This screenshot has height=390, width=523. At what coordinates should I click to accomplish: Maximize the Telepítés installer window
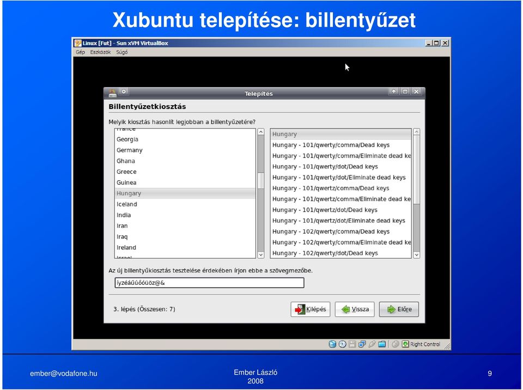tap(405, 92)
